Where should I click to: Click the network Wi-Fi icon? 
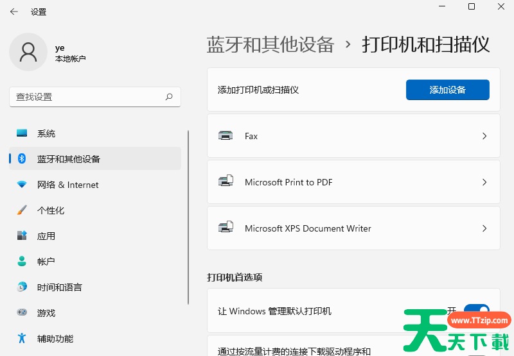coord(22,184)
